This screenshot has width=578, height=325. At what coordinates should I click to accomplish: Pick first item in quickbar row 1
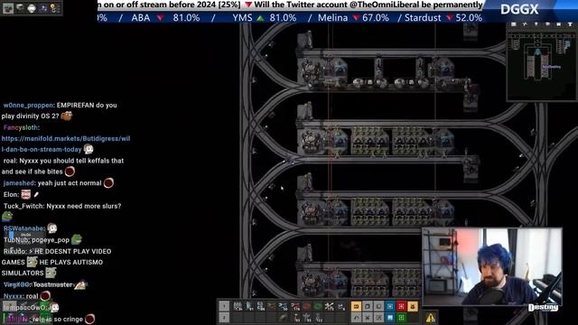tap(238, 306)
